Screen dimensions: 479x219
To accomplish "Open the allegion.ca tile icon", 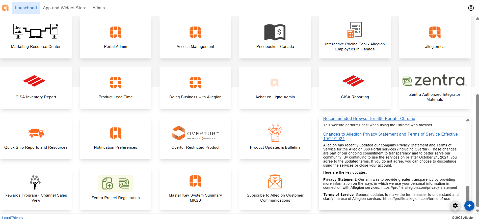I will coord(435,32).
